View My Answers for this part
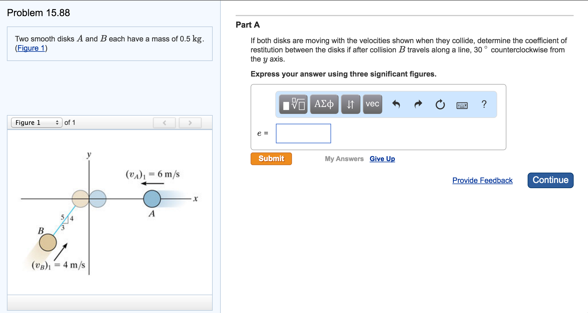The width and height of the screenshot is (588, 313). [x=344, y=159]
